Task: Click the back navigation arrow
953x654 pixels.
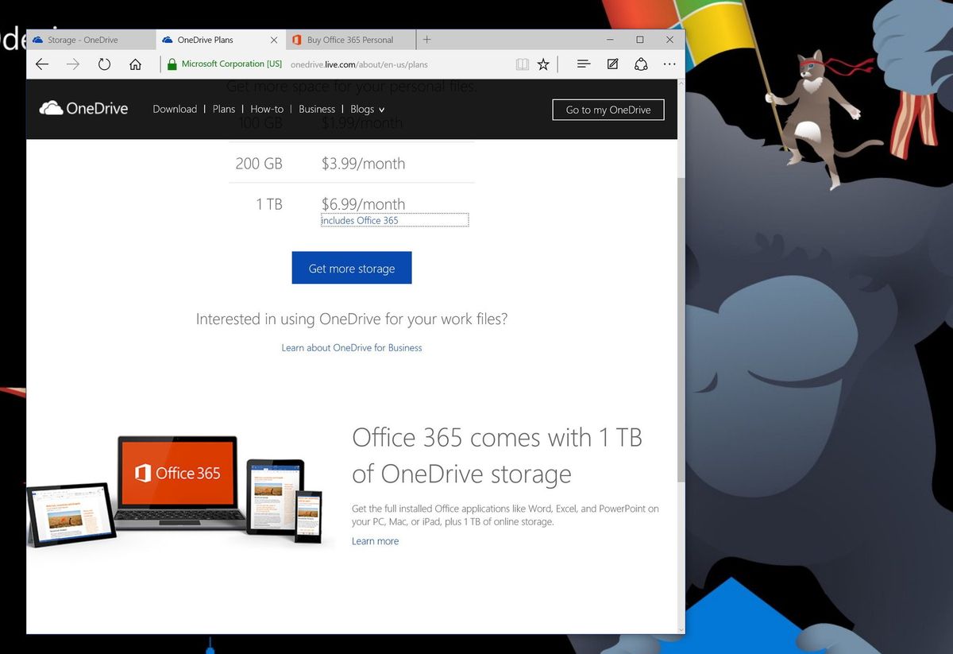Action: pos(42,64)
